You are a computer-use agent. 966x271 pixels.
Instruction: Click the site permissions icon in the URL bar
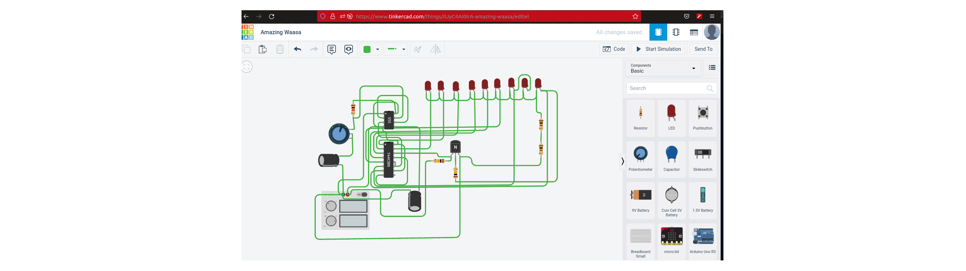coord(342,17)
